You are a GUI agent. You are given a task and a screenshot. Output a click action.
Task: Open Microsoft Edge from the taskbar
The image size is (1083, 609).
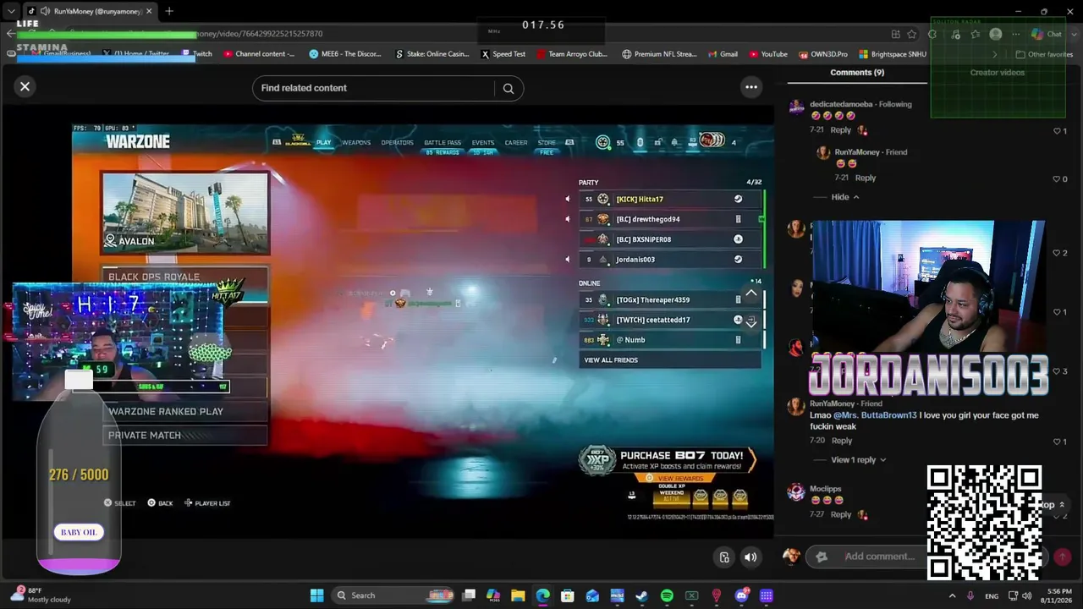542,595
